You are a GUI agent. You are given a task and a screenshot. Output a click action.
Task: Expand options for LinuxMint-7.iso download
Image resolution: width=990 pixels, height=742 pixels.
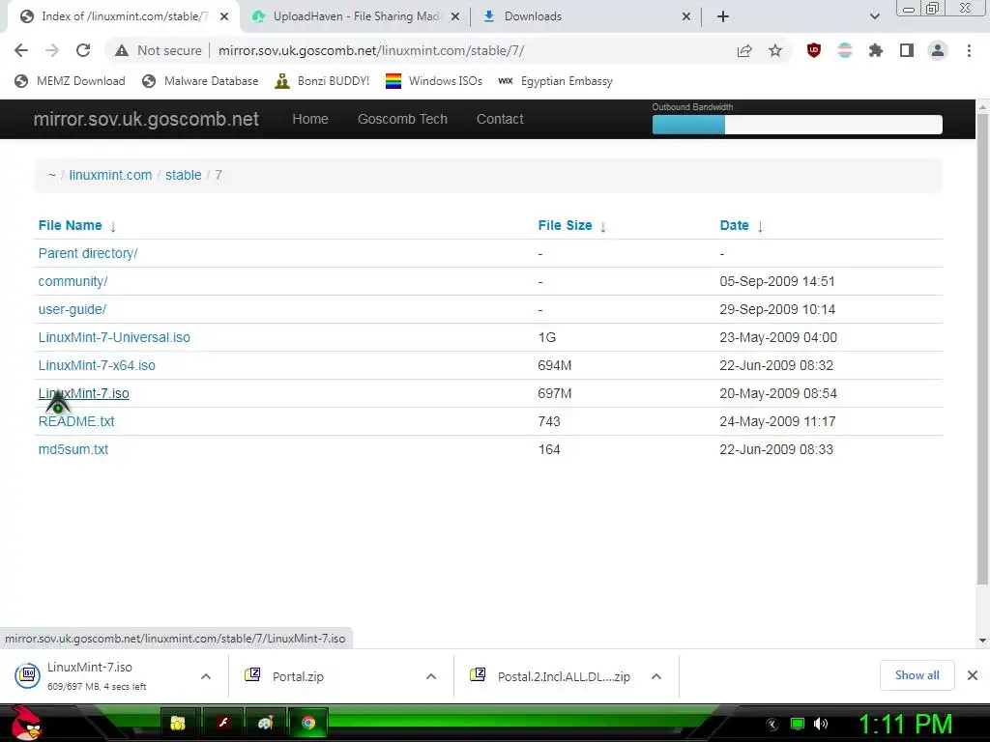pos(206,676)
